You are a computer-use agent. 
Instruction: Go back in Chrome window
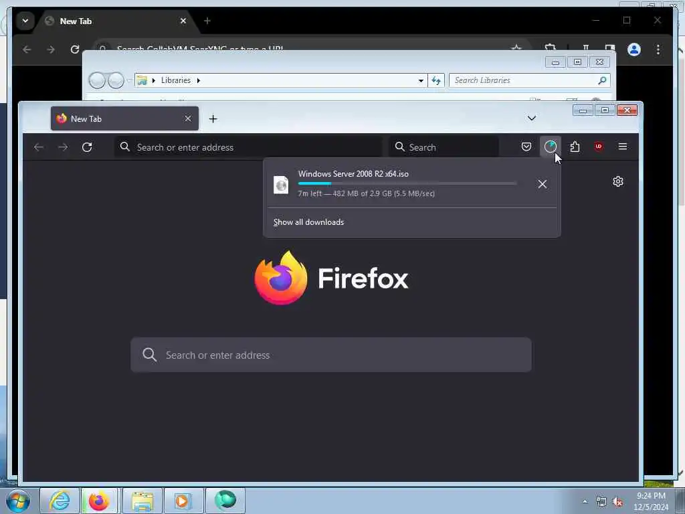point(27,50)
